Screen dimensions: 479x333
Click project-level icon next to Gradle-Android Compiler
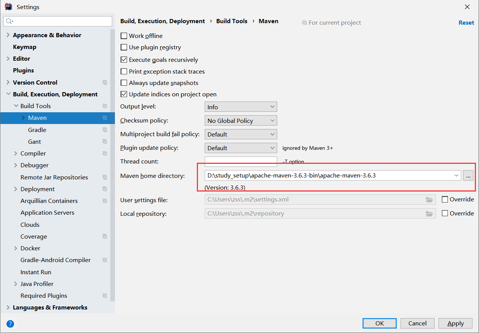click(105, 260)
